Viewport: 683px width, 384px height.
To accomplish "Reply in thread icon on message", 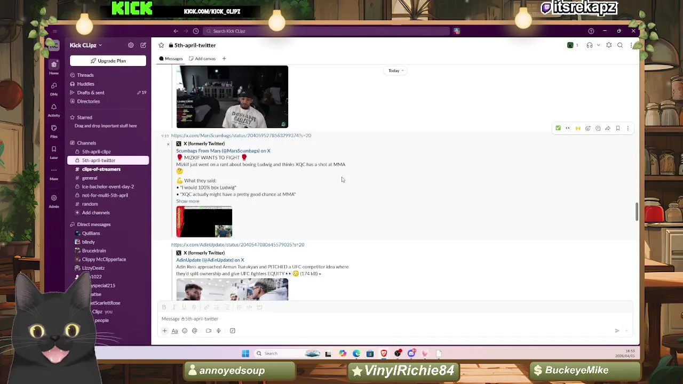I will 598,129.
